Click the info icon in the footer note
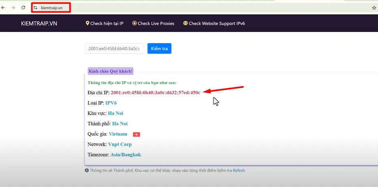 [87, 170]
